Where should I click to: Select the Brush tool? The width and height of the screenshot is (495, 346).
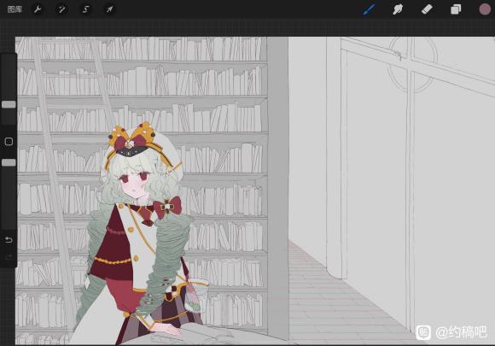(369, 9)
